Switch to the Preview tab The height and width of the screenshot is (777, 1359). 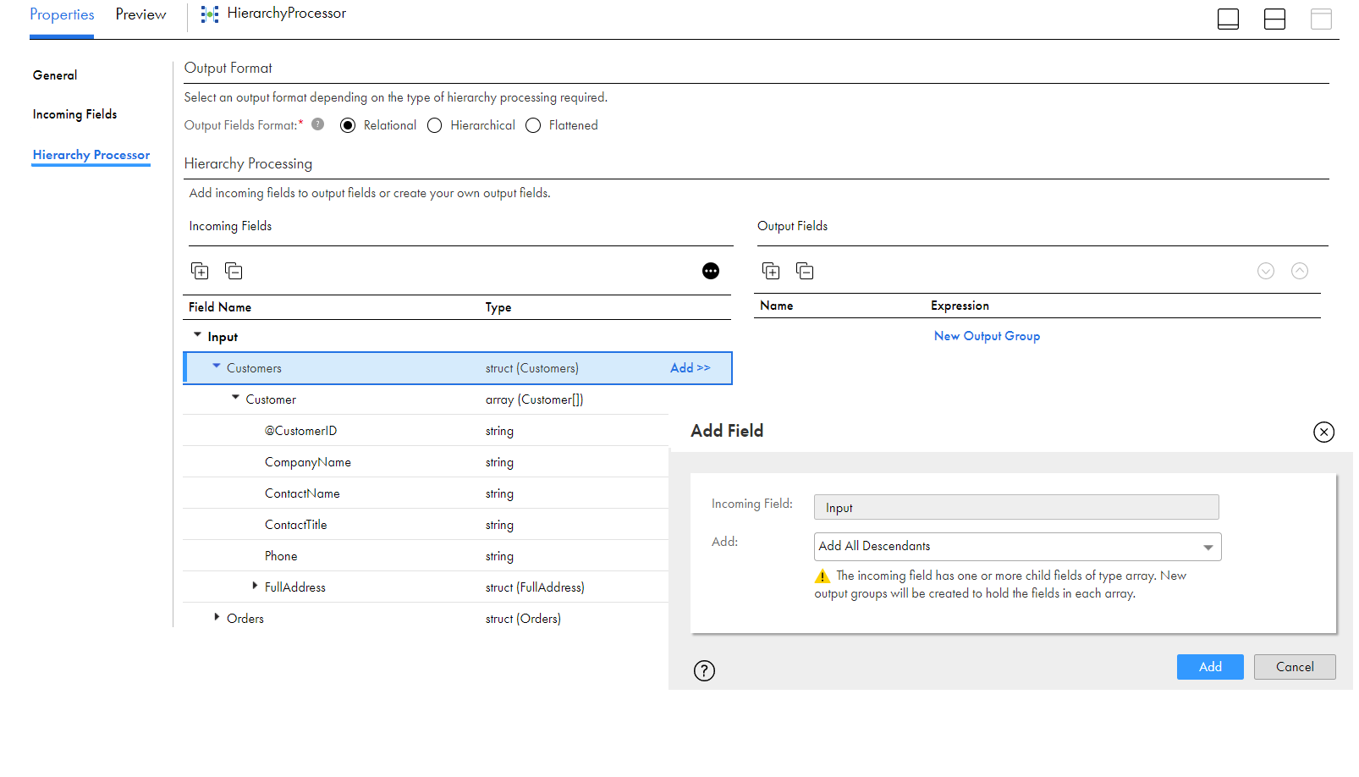(140, 15)
